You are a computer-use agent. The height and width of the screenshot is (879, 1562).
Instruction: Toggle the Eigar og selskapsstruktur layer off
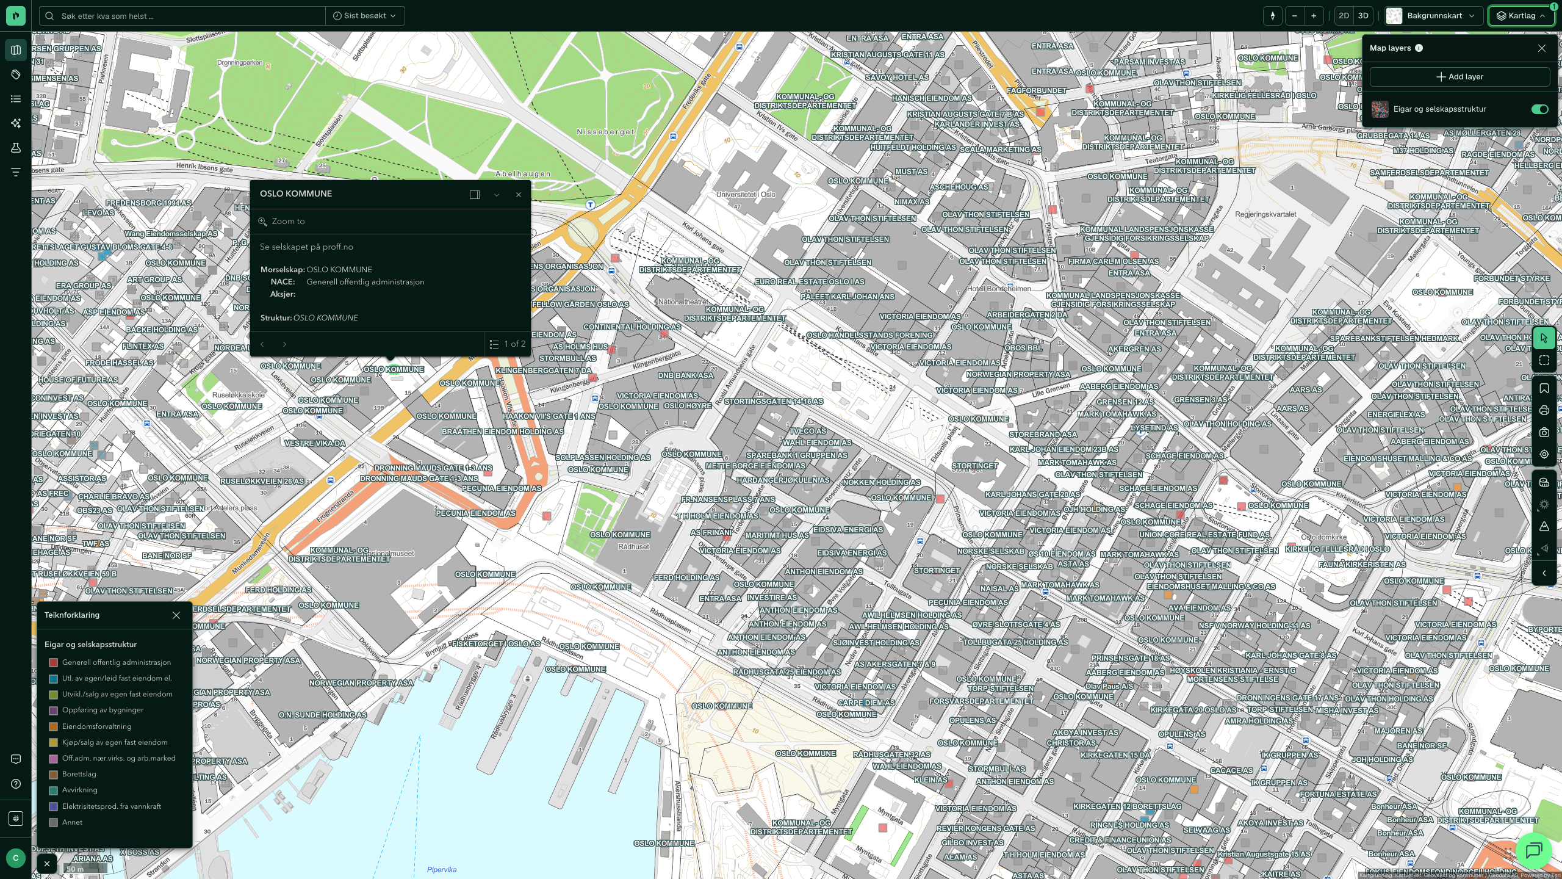click(1540, 109)
